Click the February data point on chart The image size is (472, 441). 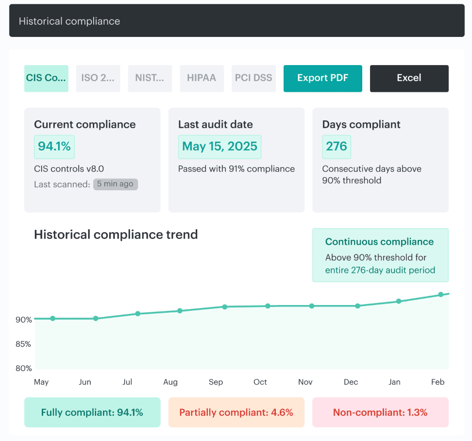[x=441, y=294]
